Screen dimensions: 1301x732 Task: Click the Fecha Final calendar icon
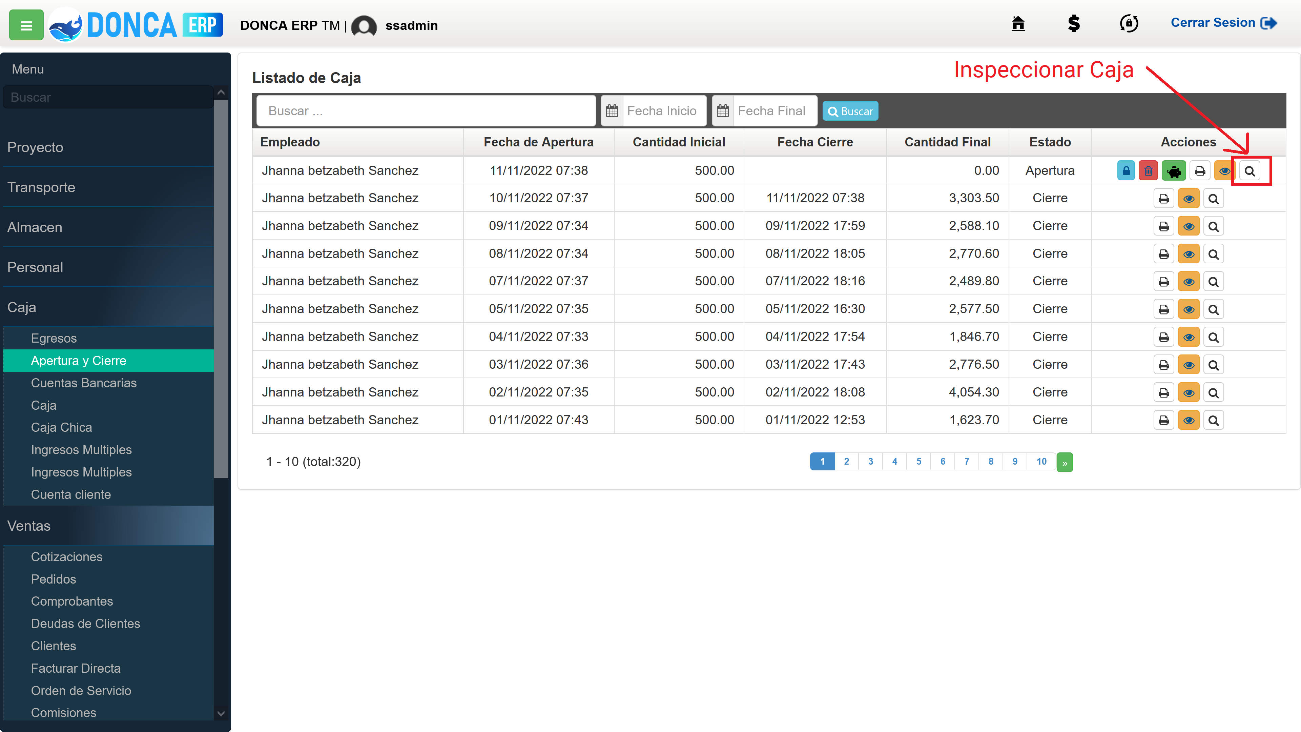pyautogui.click(x=723, y=110)
